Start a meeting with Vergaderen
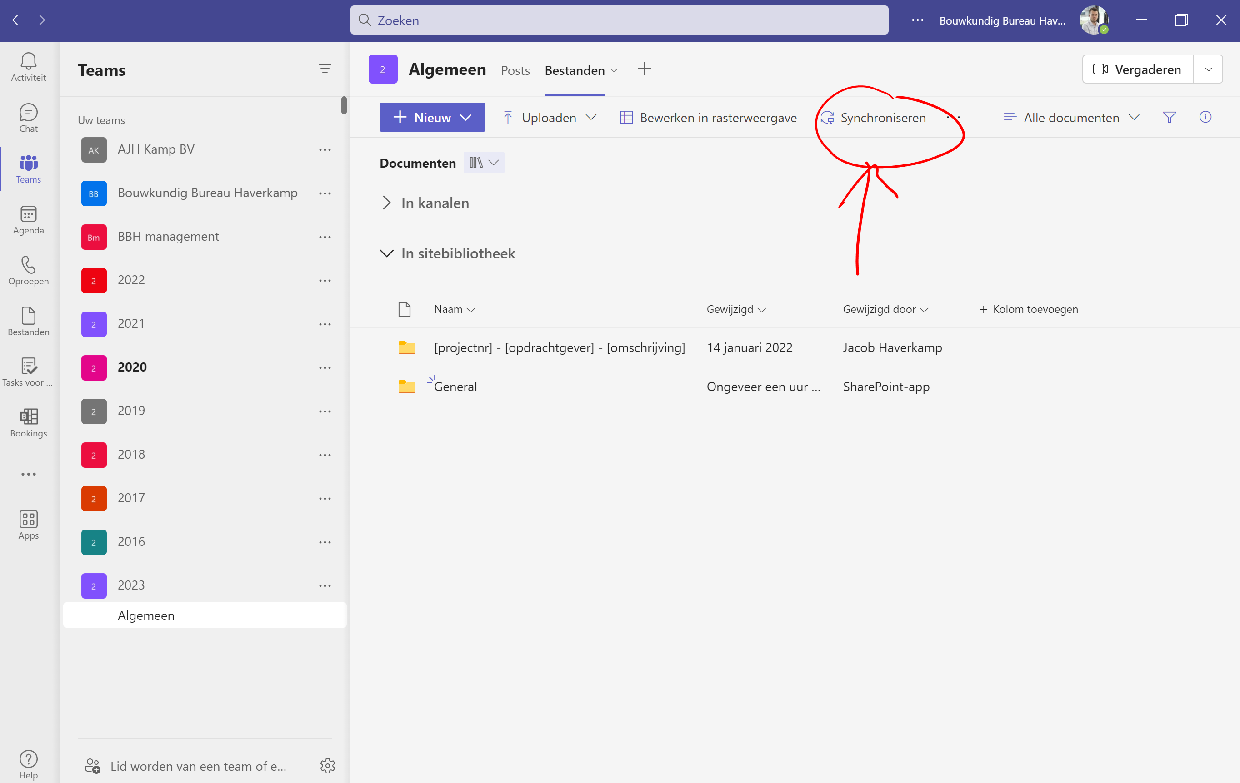The width and height of the screenshot is (1240, 783). 1138,69
